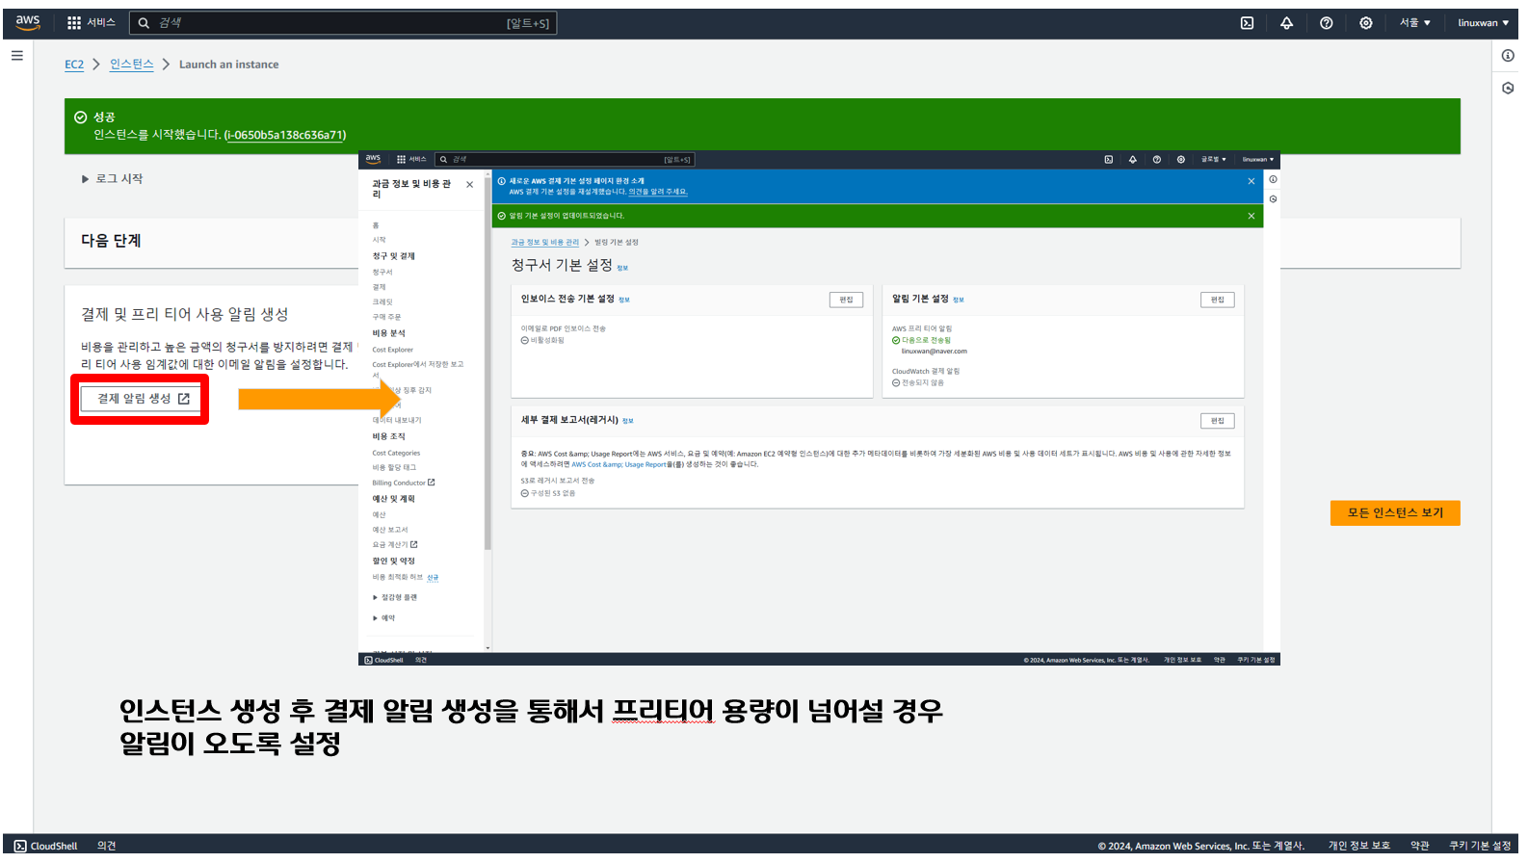Expand 예약 in billing sidebar

coord(383,618)
